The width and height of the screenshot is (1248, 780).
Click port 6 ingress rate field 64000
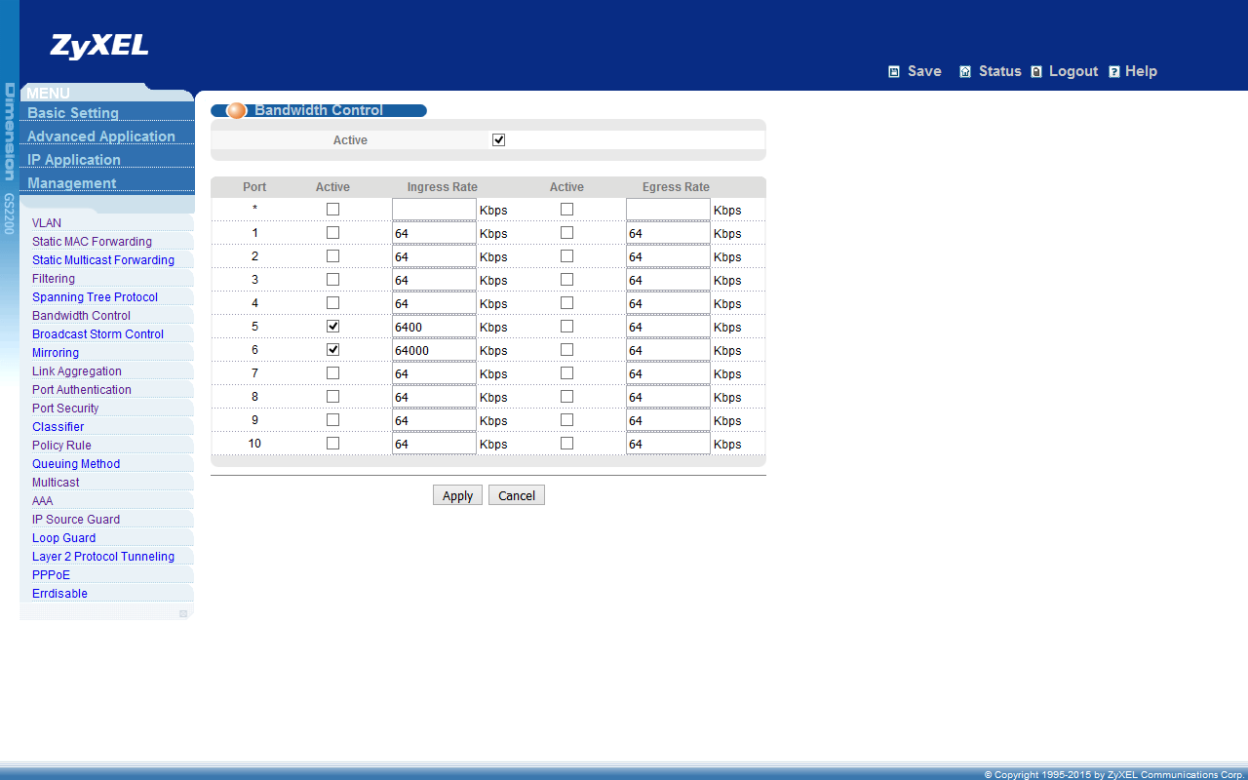point(434,350)
